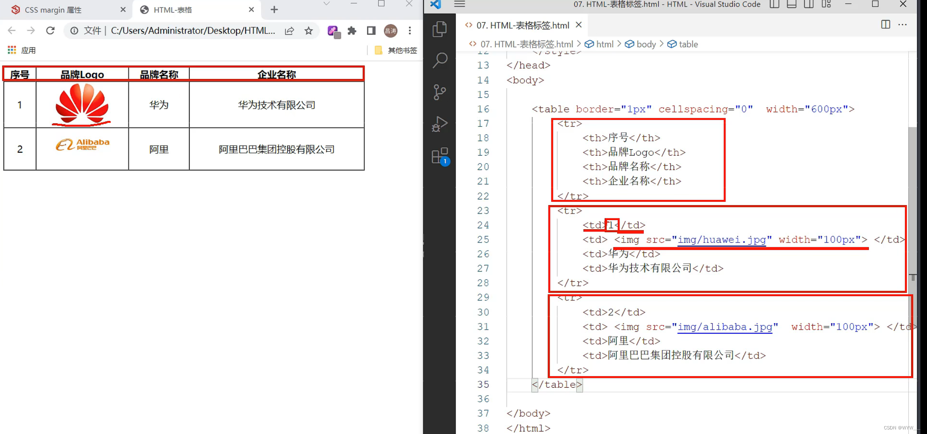Click cell 阿里巴巴集团控股有限公司 in browser table
This screenshot has width=927, height=434.
(276, 149)
